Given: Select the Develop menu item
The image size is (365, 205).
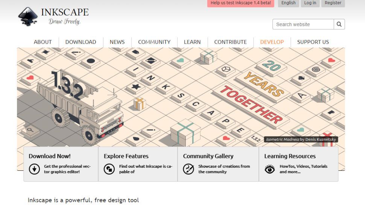Looking at the screenshot, I should (272, 42).
